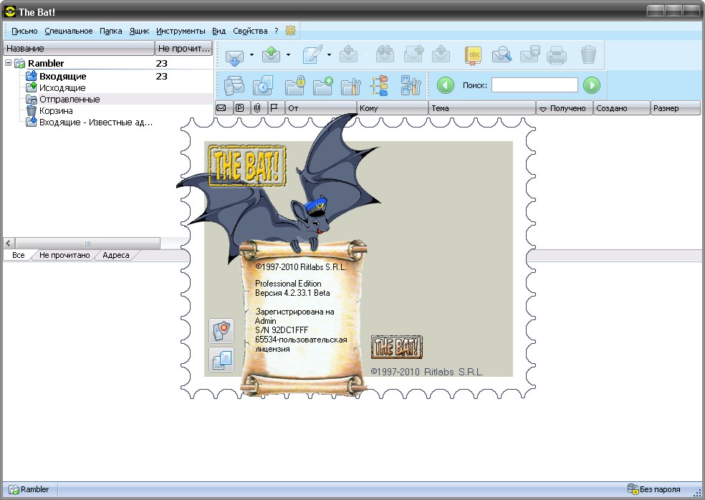Click the delete message trash icon

tap(588, 55)
